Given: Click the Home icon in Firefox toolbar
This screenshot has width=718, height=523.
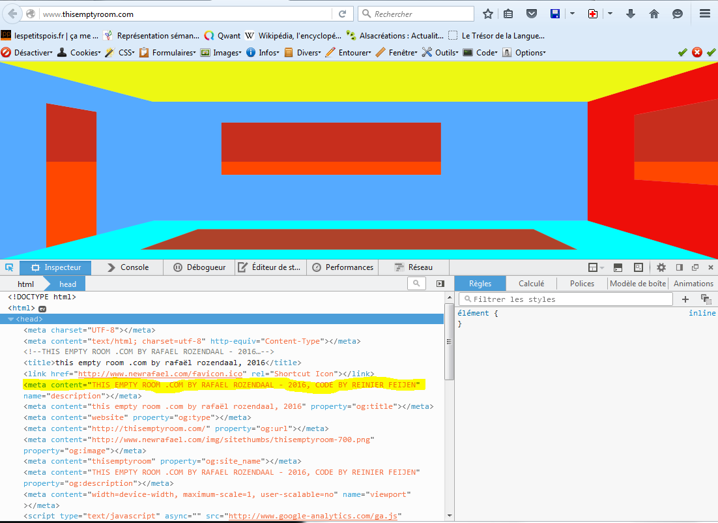Looking at the screenshot, I should [654, 14].
